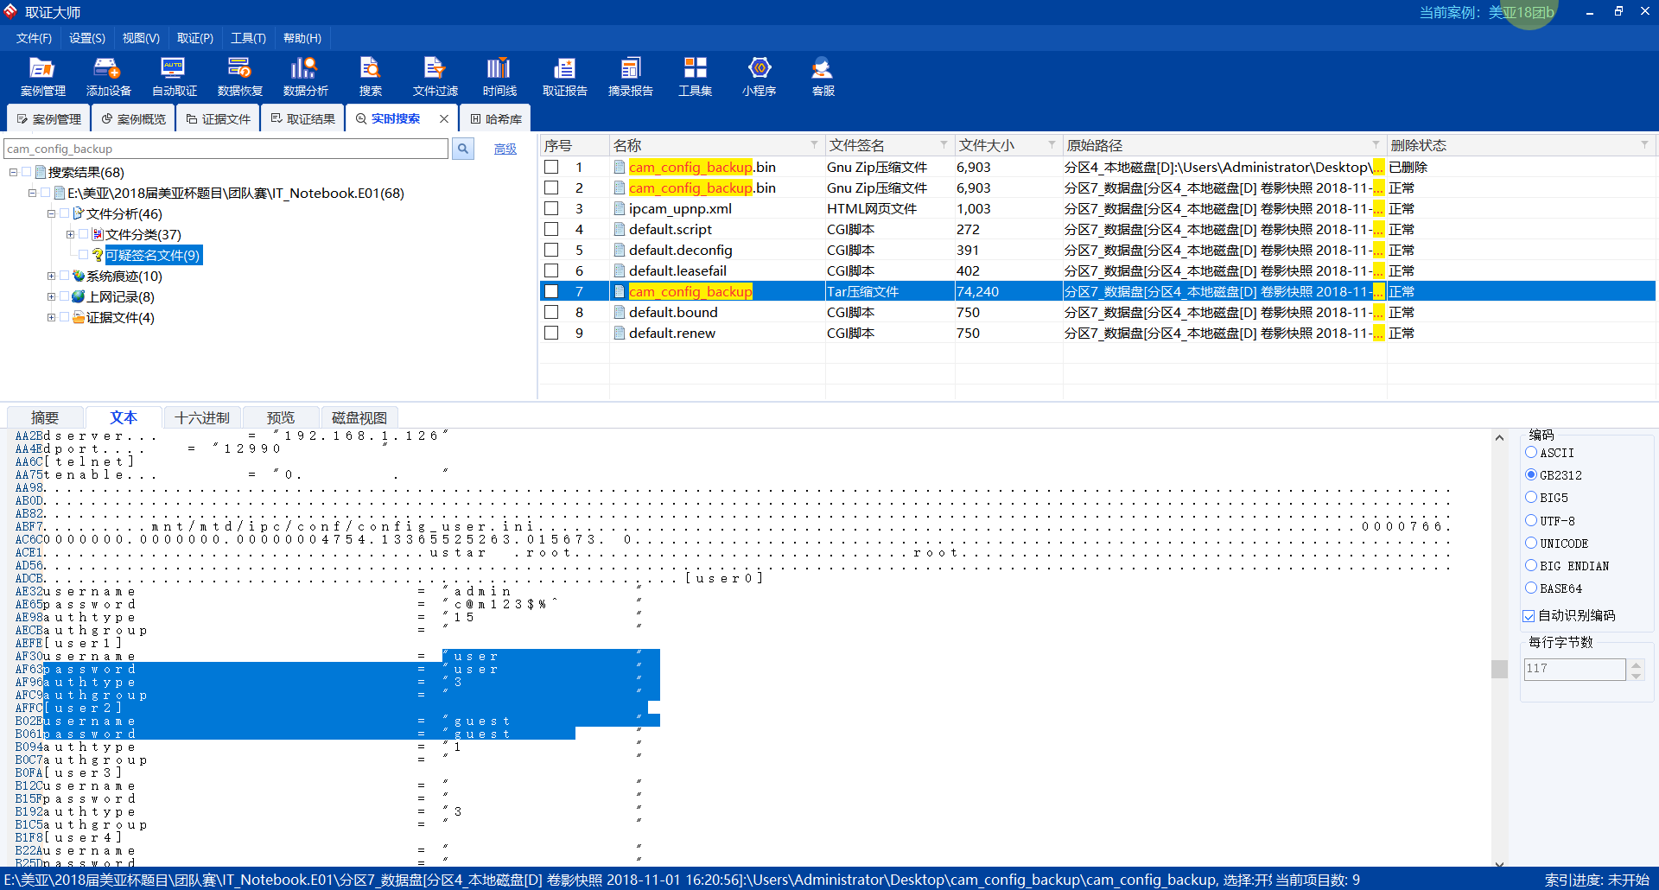Click the 搜索 toolbar icon
Viewport: 1659px width, 890px height.
coord(371,77)
